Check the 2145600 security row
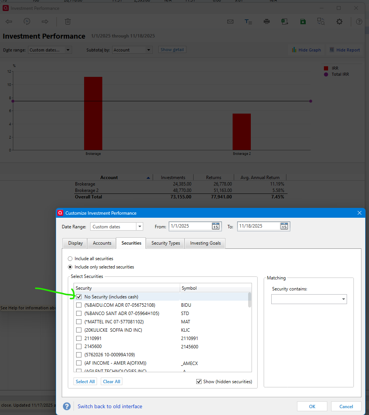Image resolution: width=369 pixels, height=415 pixels. (79, 346)
